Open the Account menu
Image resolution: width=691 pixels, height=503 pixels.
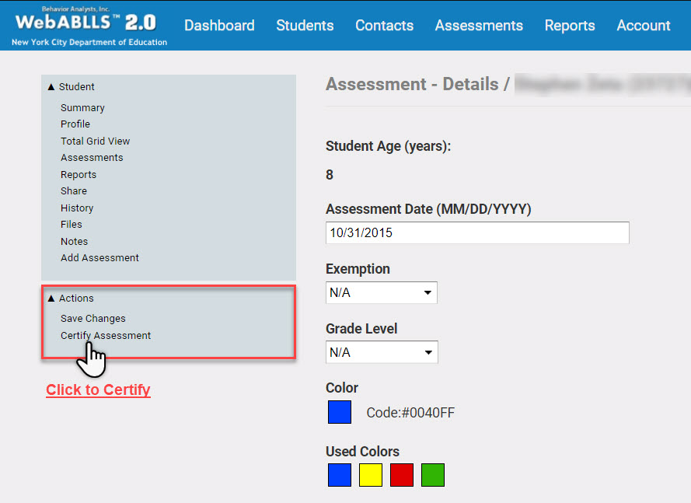click(643, 26)
